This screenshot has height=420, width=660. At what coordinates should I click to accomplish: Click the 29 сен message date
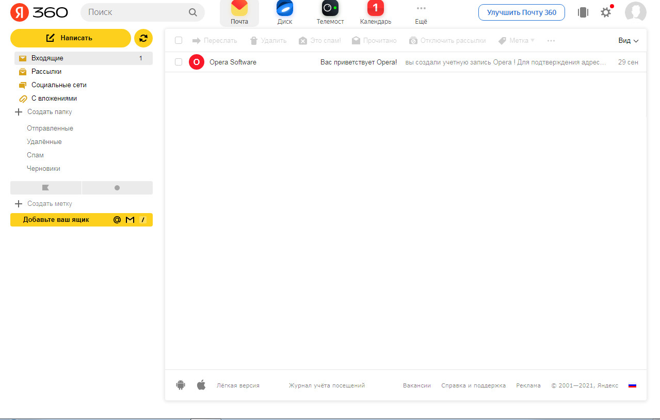628,62
